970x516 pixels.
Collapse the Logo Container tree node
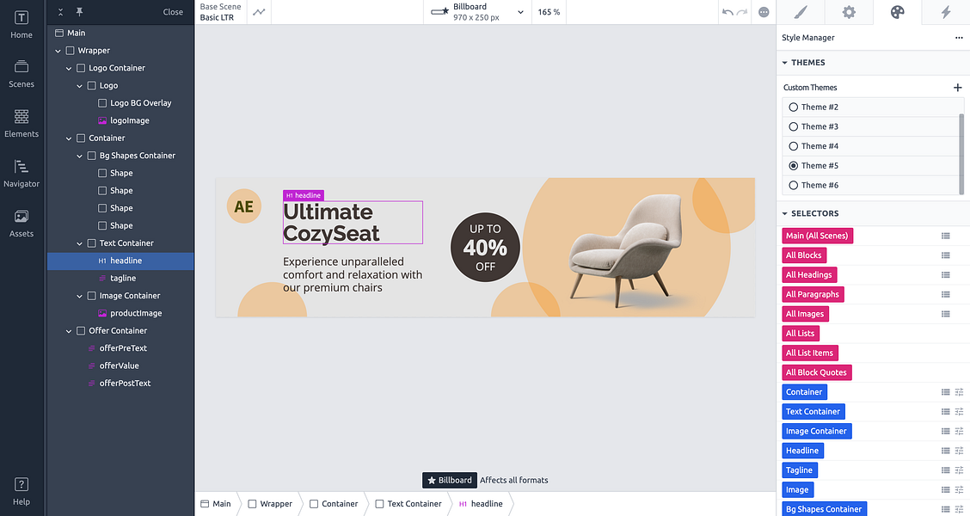tap(69, 68)
